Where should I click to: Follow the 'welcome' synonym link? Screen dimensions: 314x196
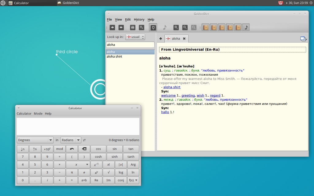(168, 96)
